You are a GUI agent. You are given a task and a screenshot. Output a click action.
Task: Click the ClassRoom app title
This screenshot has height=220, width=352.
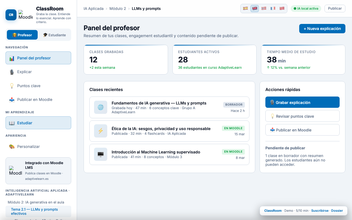[x=50, y=9]
